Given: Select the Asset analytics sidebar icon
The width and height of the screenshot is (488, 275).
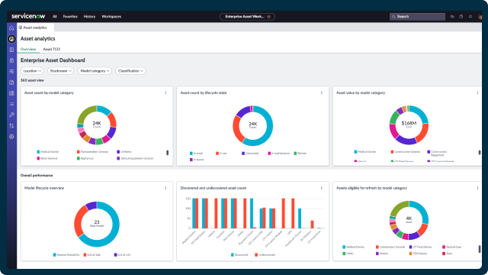Looking at the screenshot, I should click(x=11, y=39).
